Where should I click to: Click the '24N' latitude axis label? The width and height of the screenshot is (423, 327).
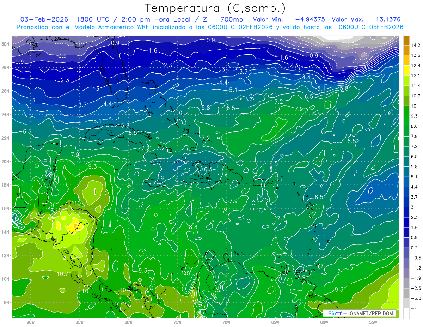point(6,115)
